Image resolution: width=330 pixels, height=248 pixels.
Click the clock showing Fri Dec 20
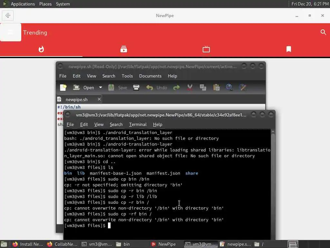coord(310,4)
